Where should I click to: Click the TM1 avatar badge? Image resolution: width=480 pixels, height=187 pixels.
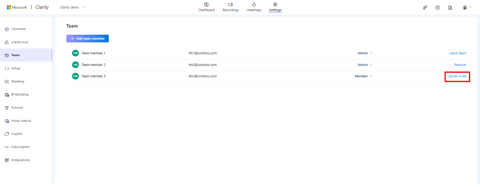pyautogui.click(x=75, y=53)
